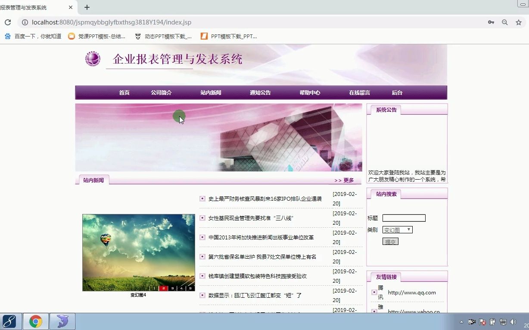529x330 pixels.
Task: Switch to the 站内新闻 panel tab
Action: tap(94, 180)
